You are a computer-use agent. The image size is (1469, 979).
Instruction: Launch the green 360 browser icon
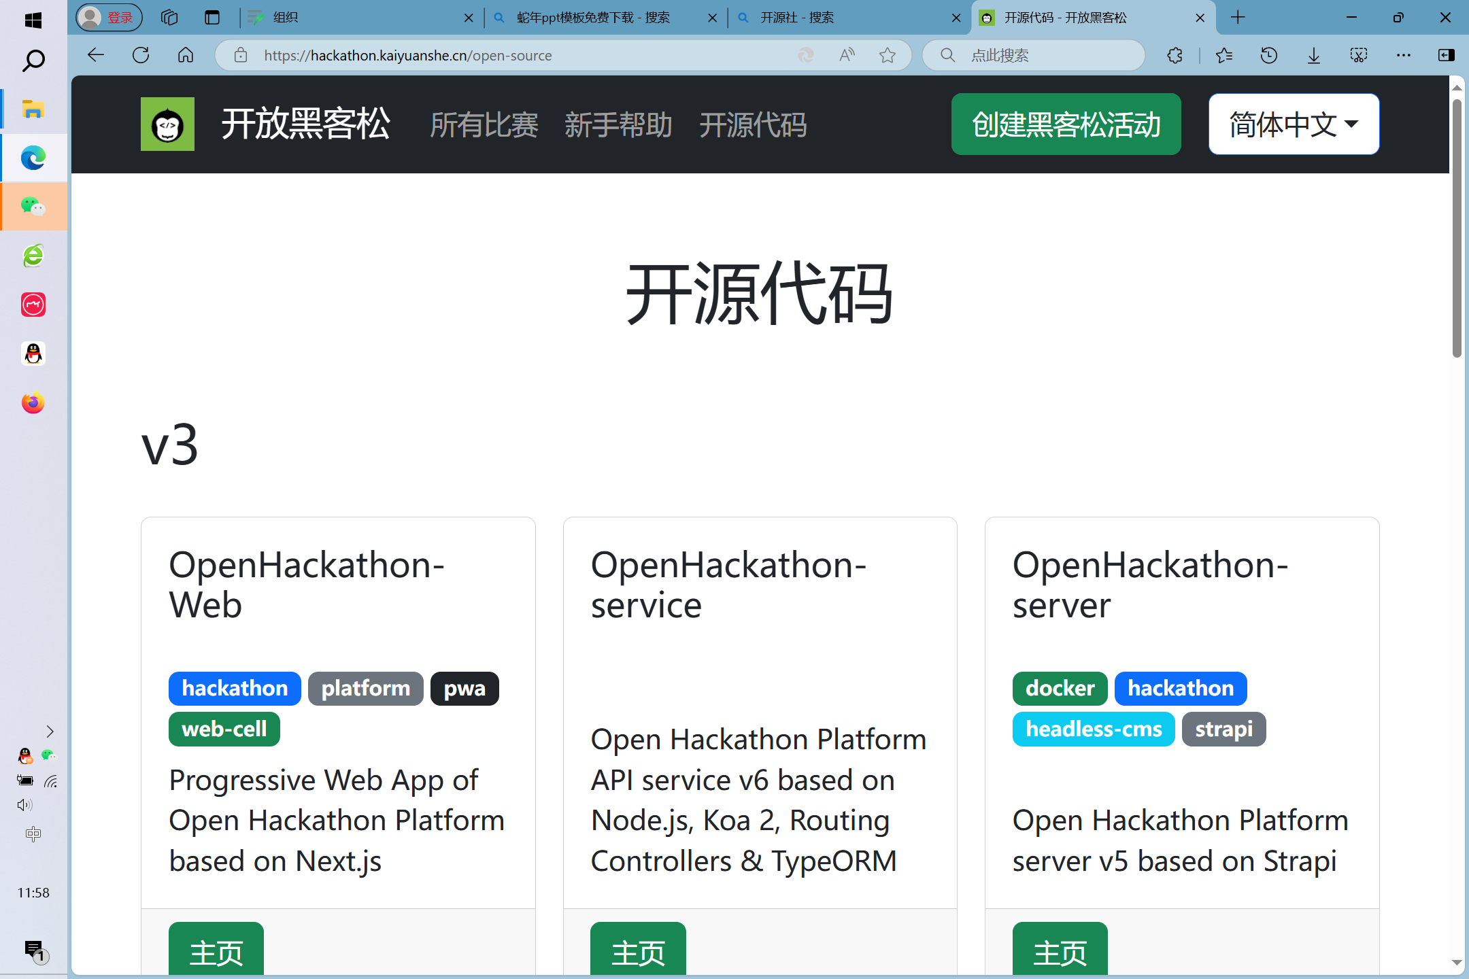click(33, 256)
